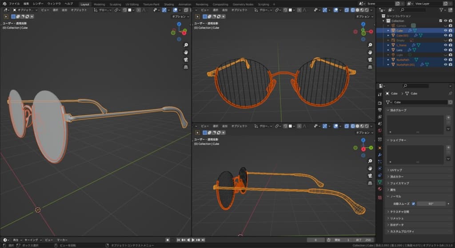
Task: Toggle the 自動スムーズ checkbox
Action: click(x=413, y=204)
